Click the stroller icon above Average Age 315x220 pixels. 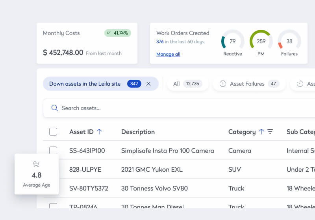pyautogui.click(x=37, y=164)
